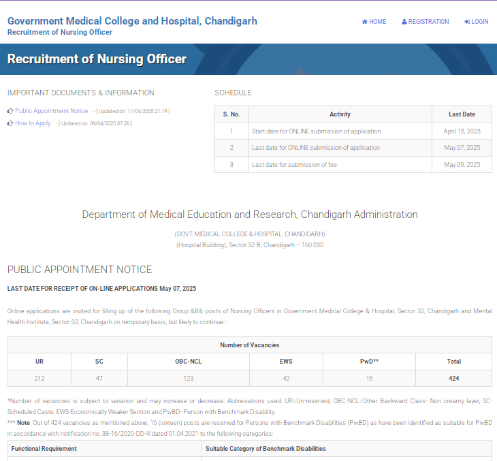This screenshot has width=497, height=461.
Task: Click the PwD** column header
Action: point(369,362)
